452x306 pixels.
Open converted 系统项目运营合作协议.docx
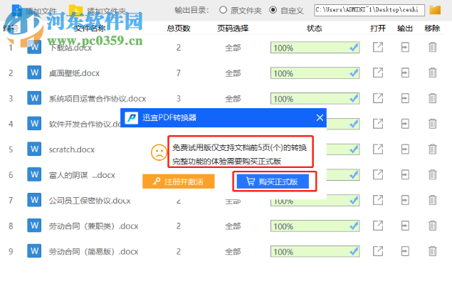coord(378,98)
